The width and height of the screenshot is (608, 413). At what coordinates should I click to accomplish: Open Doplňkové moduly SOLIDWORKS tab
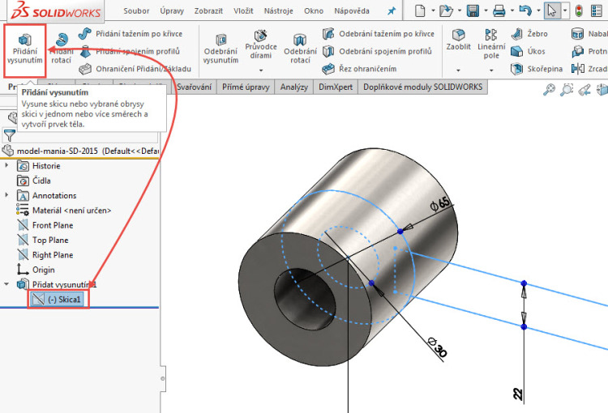point(422,87)
